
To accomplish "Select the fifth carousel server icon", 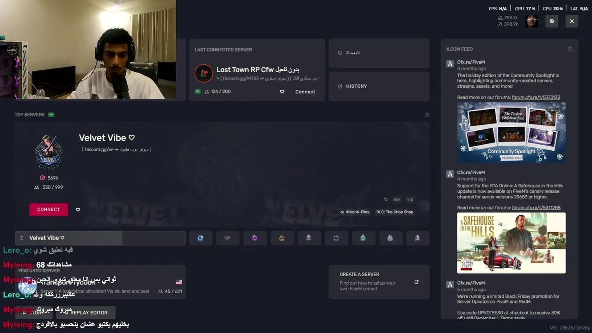I will (308, 238).
